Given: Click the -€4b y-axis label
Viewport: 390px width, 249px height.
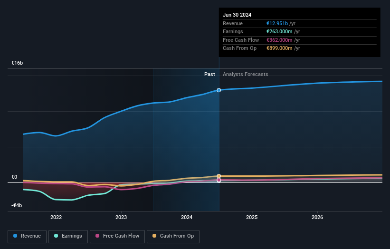Looking at the screenshot, I should [x=17, y=205].
